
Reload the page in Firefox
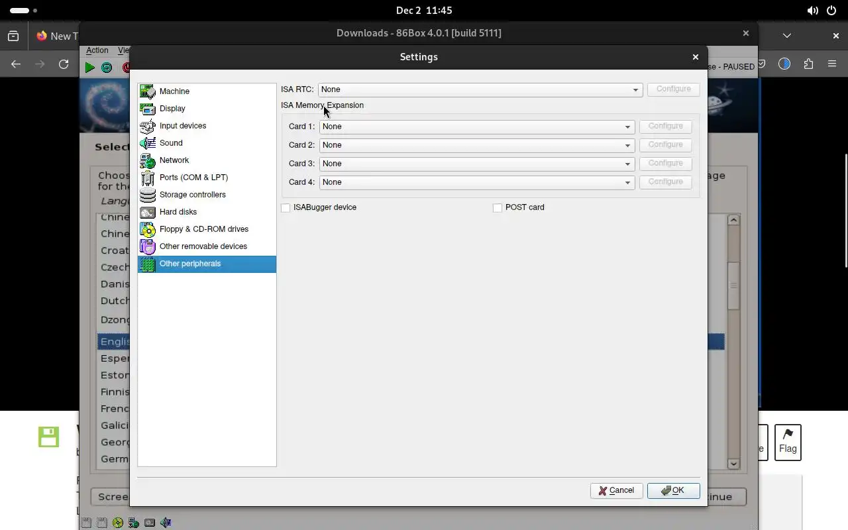64,64
